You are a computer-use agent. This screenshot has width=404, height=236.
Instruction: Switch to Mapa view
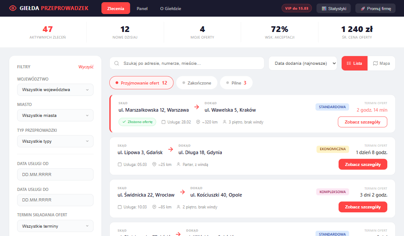tap(381, 63)
